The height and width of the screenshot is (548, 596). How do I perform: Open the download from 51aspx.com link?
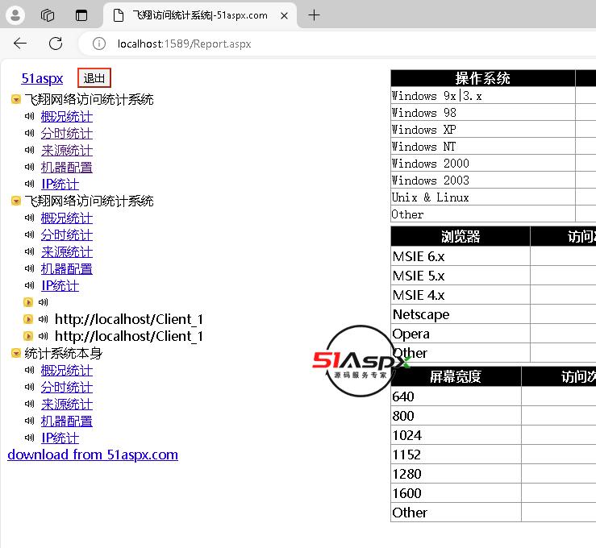[x=93, y=455]
